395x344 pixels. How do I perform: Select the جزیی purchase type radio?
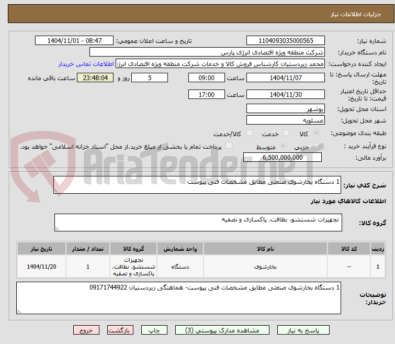[317, 146]
